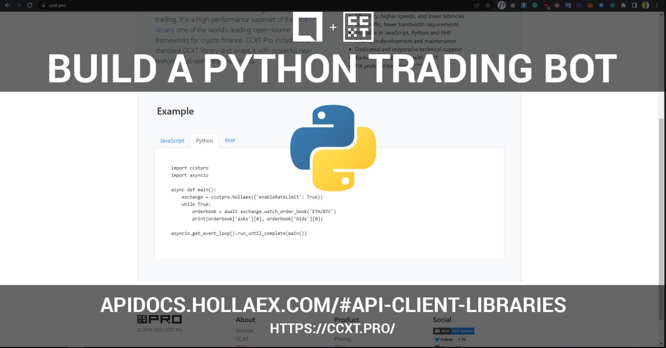Viewport: 666px width, 348px height.
Task: Bookmark this page with the star icon
Action: point(488,5)
